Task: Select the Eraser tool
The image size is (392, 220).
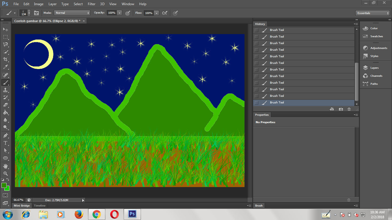Action: pyautogui.click(x=6, y=105)
